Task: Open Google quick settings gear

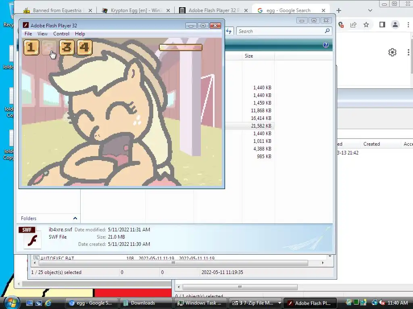Action: (x=392, y=52)
